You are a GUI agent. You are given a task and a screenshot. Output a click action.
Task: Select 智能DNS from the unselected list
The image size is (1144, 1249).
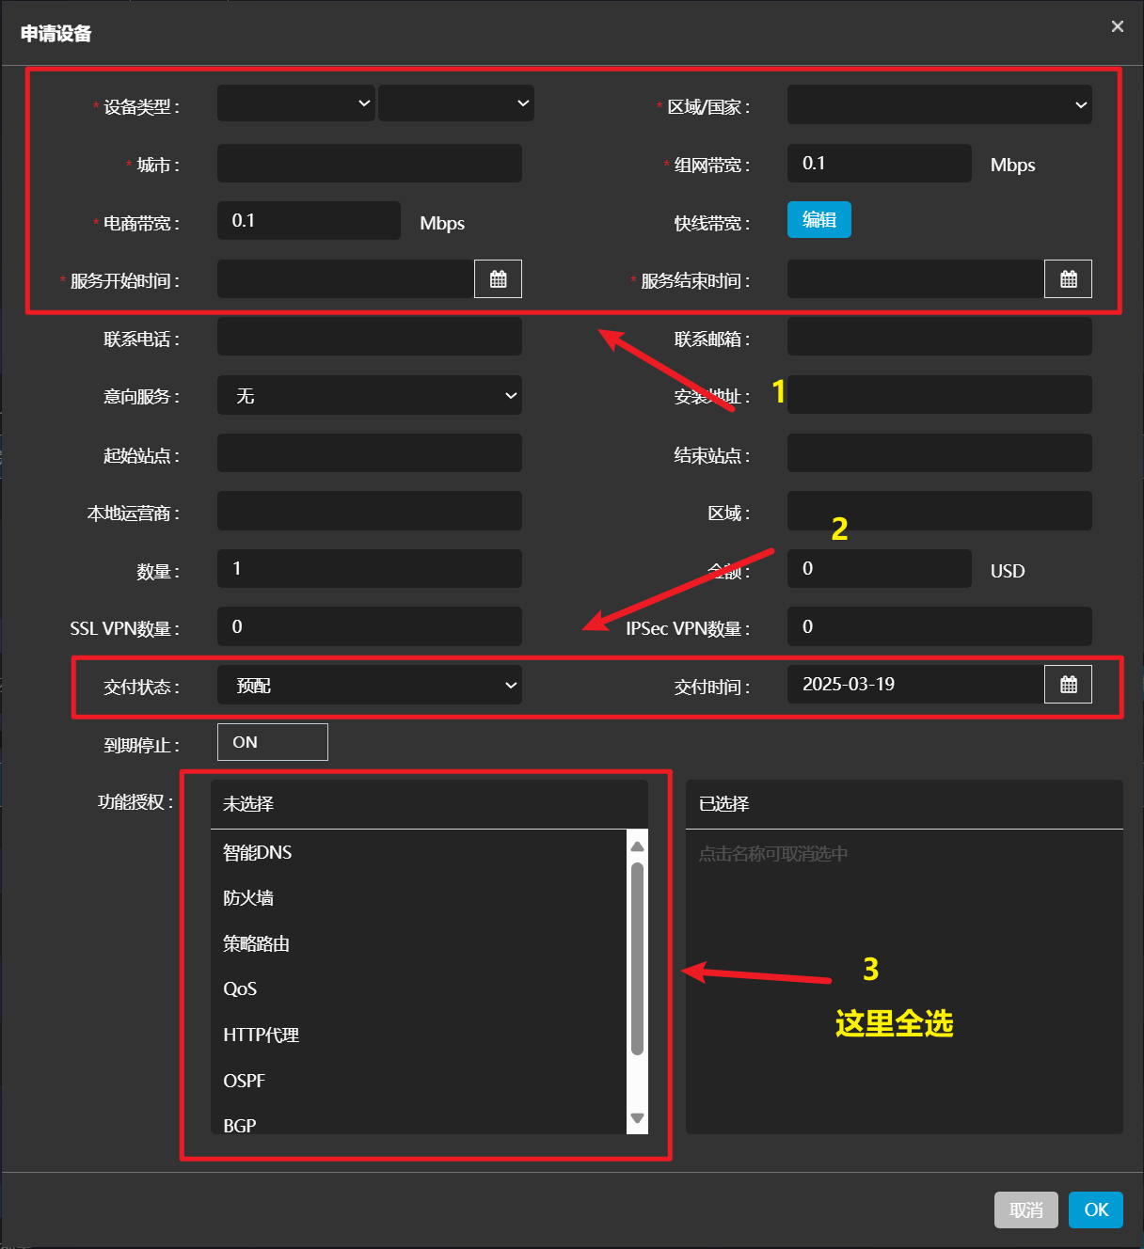[258, 853]
